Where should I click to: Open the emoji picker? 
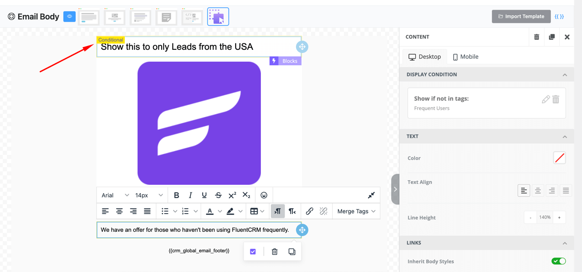264,195
